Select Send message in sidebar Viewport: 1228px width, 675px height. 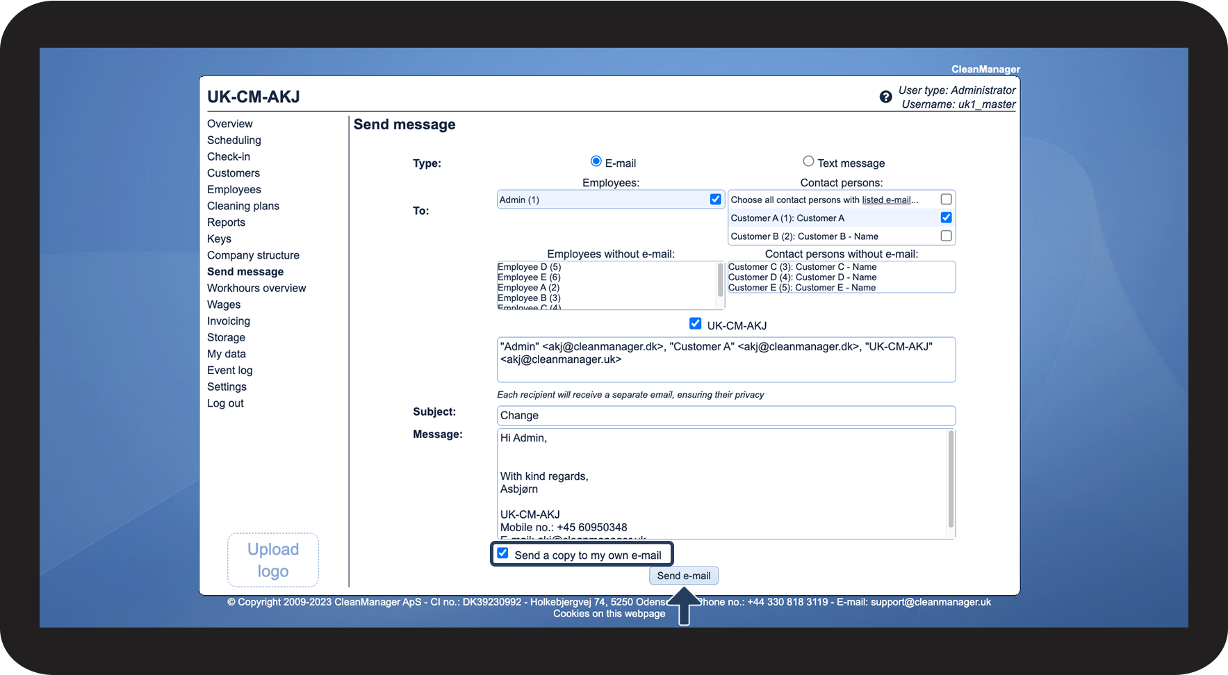pyautogui.click(x=245, y=272)
